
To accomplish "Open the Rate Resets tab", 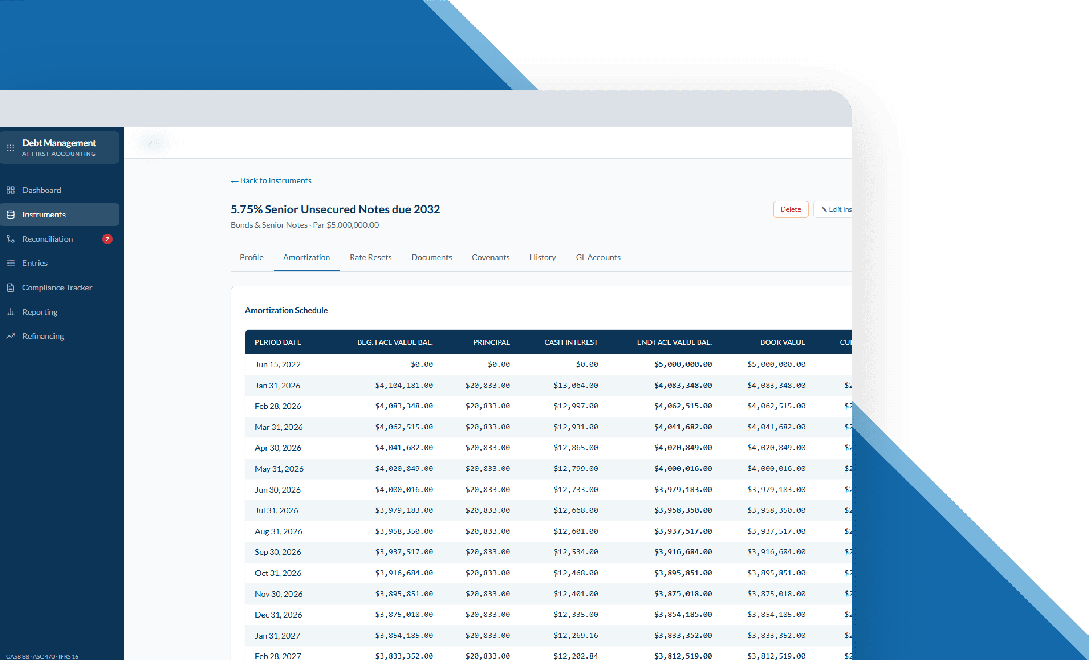I will [370, 257].
